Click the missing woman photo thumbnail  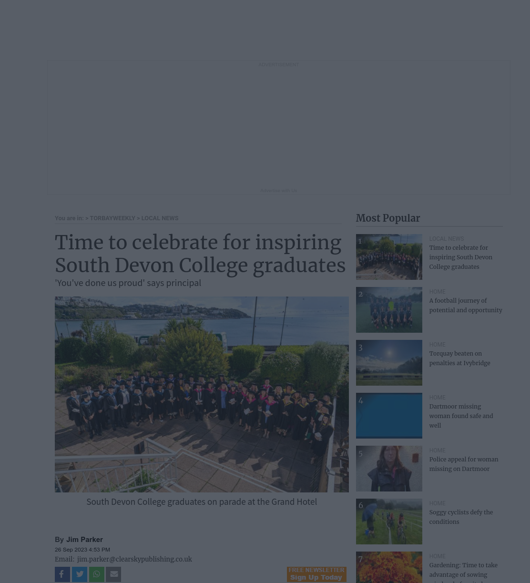pos(389,469)
